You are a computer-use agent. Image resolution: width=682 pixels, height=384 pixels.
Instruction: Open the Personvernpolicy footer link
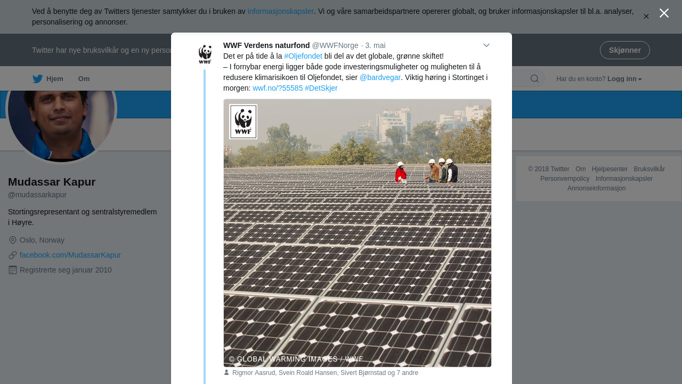coord(565,179)
